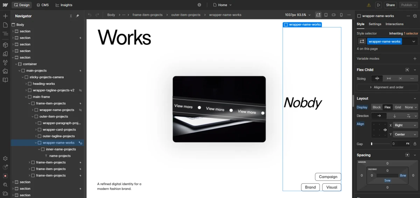Screen dimensions: 420x198
Task: Click the 1 selector inheriting link
Action: [x=411, y=34]
